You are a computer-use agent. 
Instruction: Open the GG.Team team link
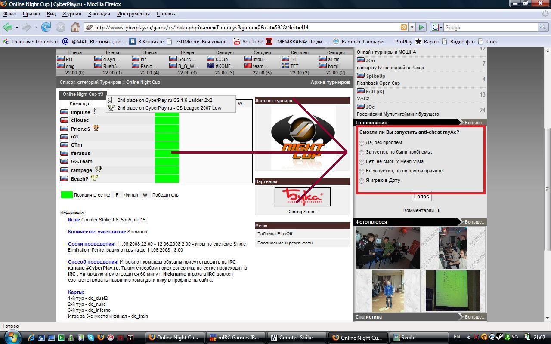tap(82, 161)
